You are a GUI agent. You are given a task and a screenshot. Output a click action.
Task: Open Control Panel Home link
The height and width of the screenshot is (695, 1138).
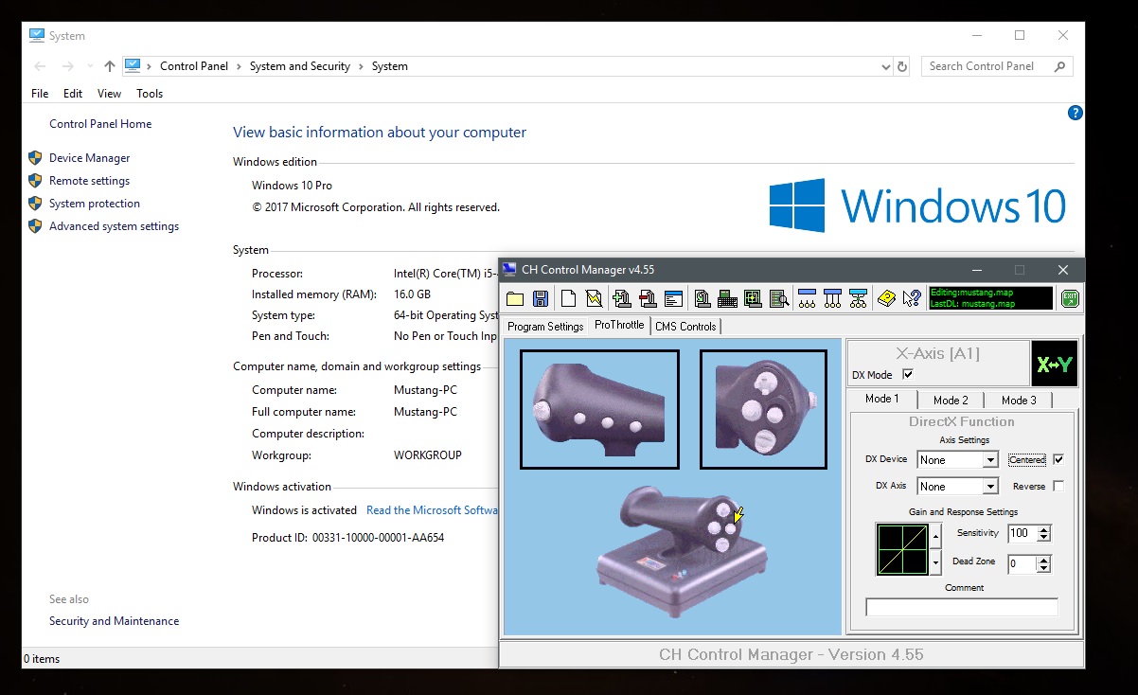click(x=100, y=124)
